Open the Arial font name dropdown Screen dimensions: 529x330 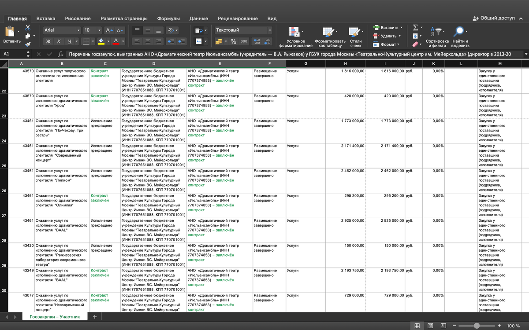[x=78, y=30]
